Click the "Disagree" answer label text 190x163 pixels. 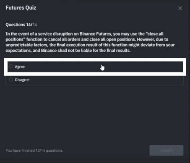coord(22,80)
